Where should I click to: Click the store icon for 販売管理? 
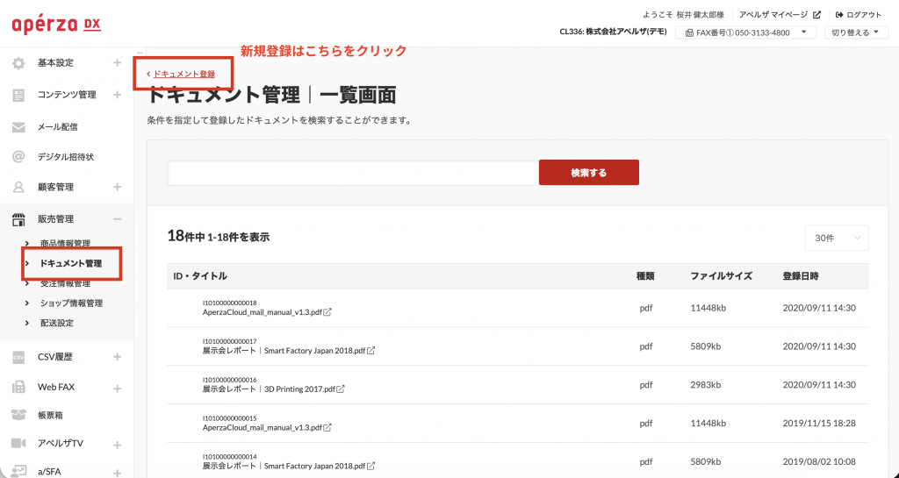(x=18, y=219)
